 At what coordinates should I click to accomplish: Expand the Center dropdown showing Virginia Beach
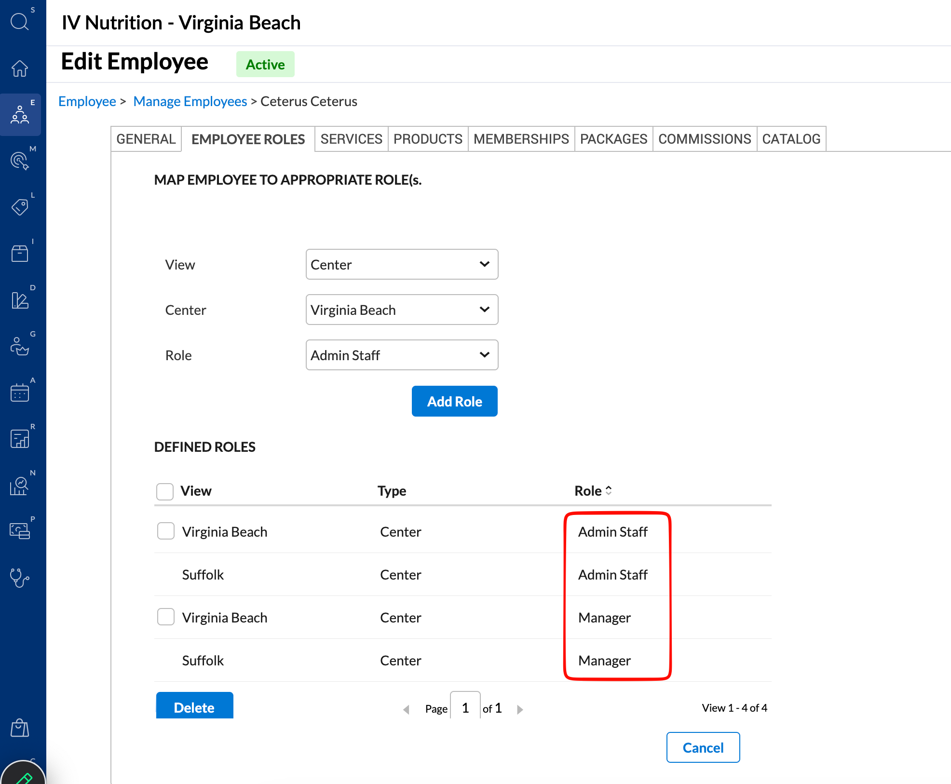[x=402, y=310]
